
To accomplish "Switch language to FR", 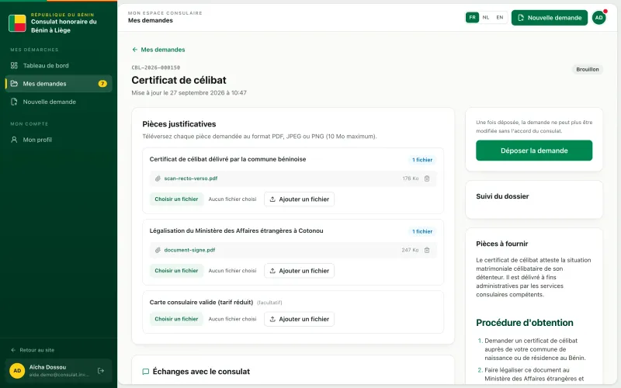I will (x=472, y=17).
